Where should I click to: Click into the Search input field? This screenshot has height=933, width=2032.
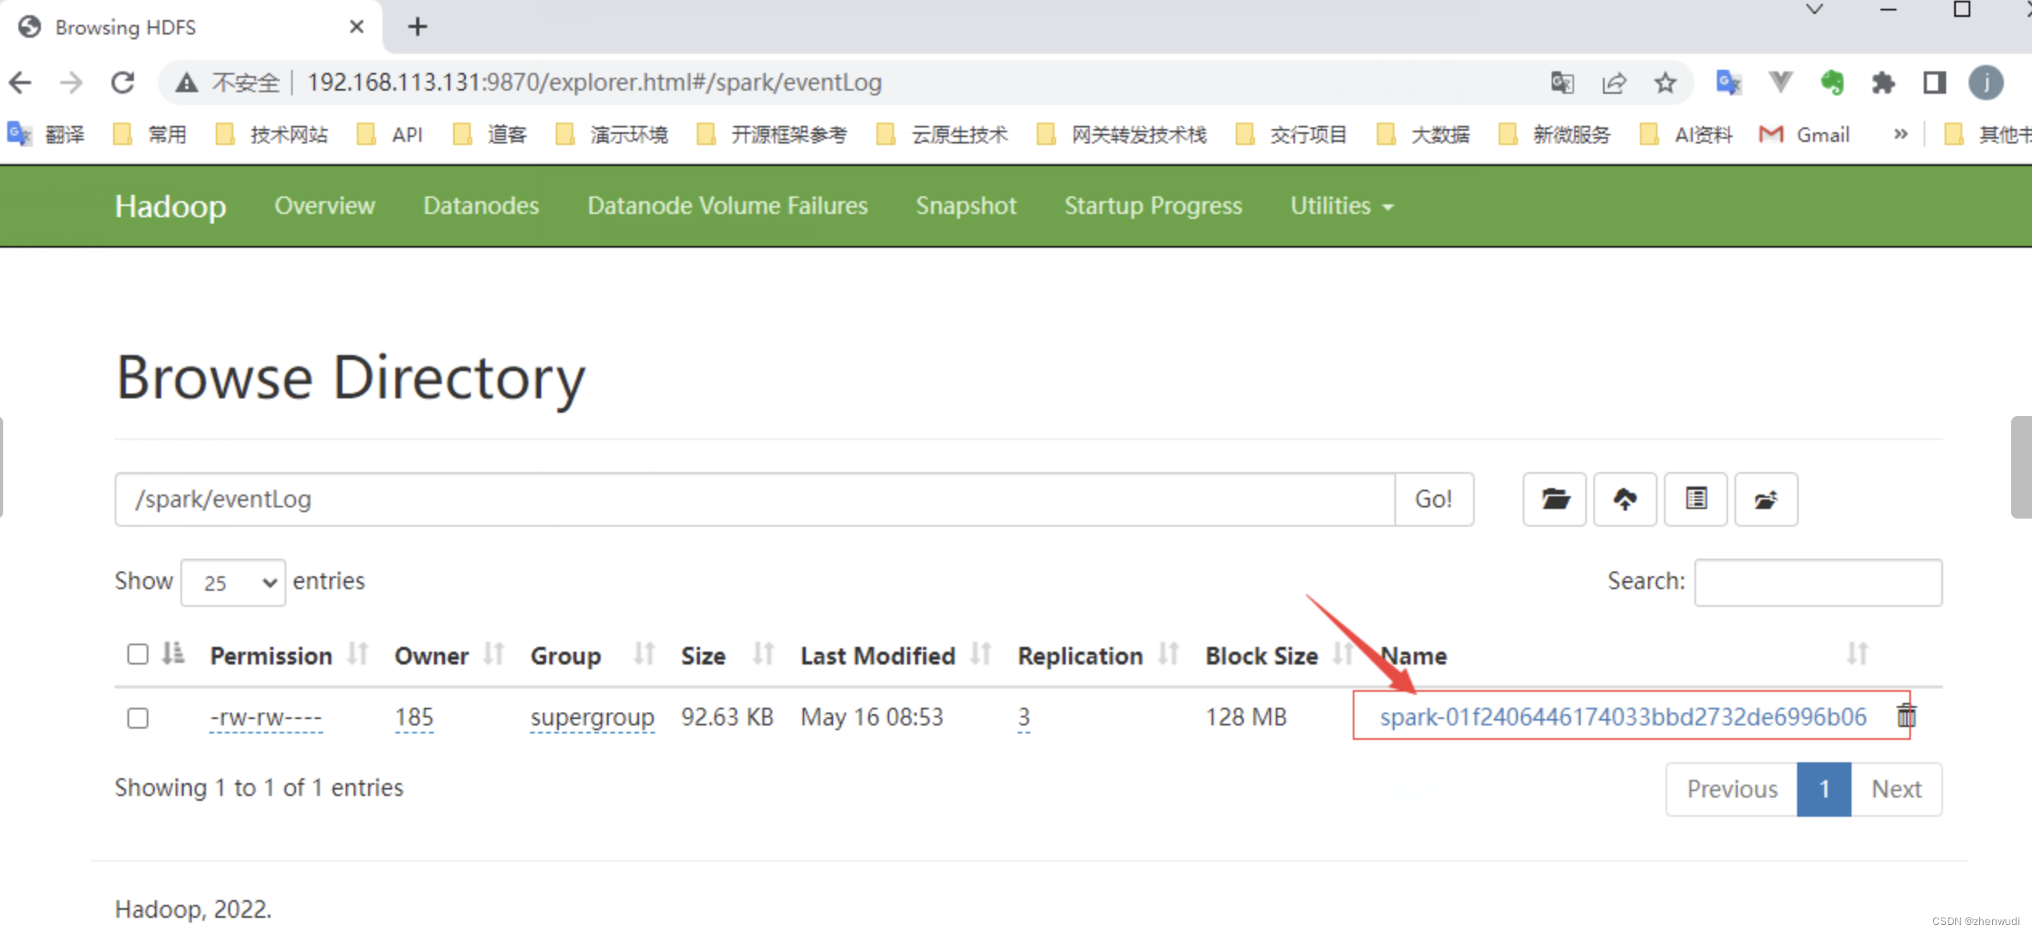coord(1817,583)
